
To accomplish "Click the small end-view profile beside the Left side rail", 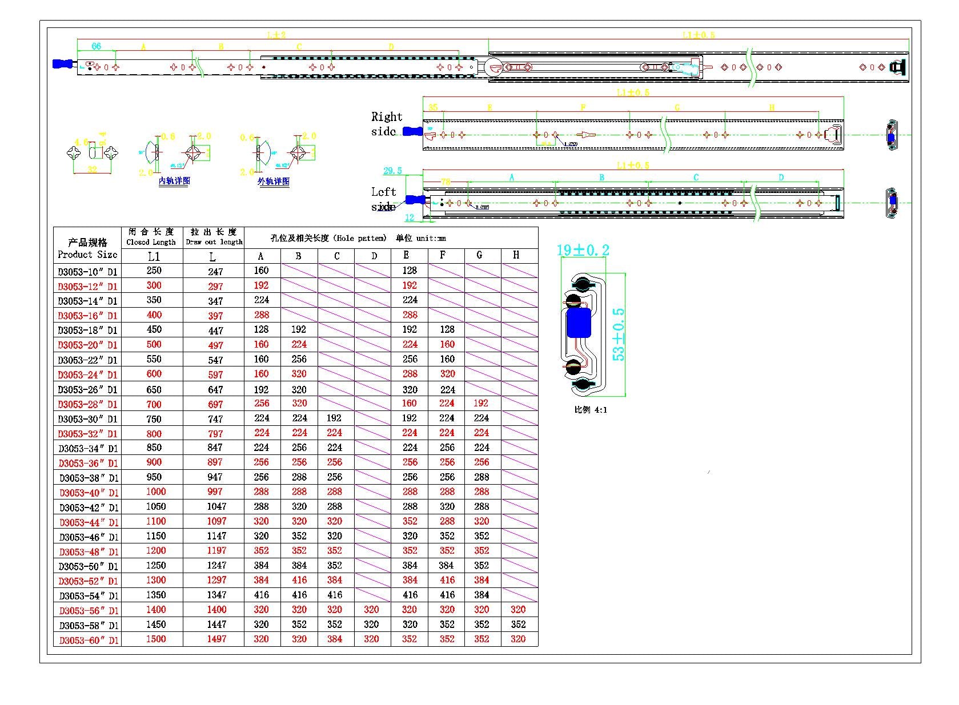I will click(892, 203).
